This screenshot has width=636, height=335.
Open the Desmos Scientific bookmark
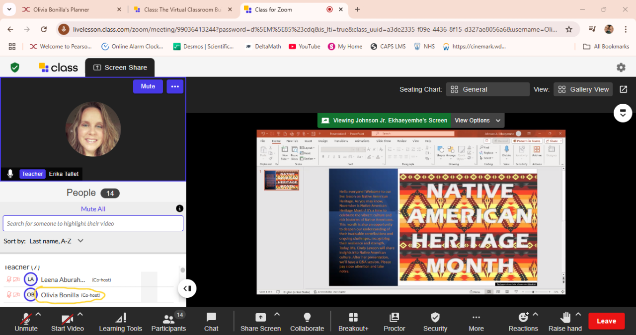point(204,46)
